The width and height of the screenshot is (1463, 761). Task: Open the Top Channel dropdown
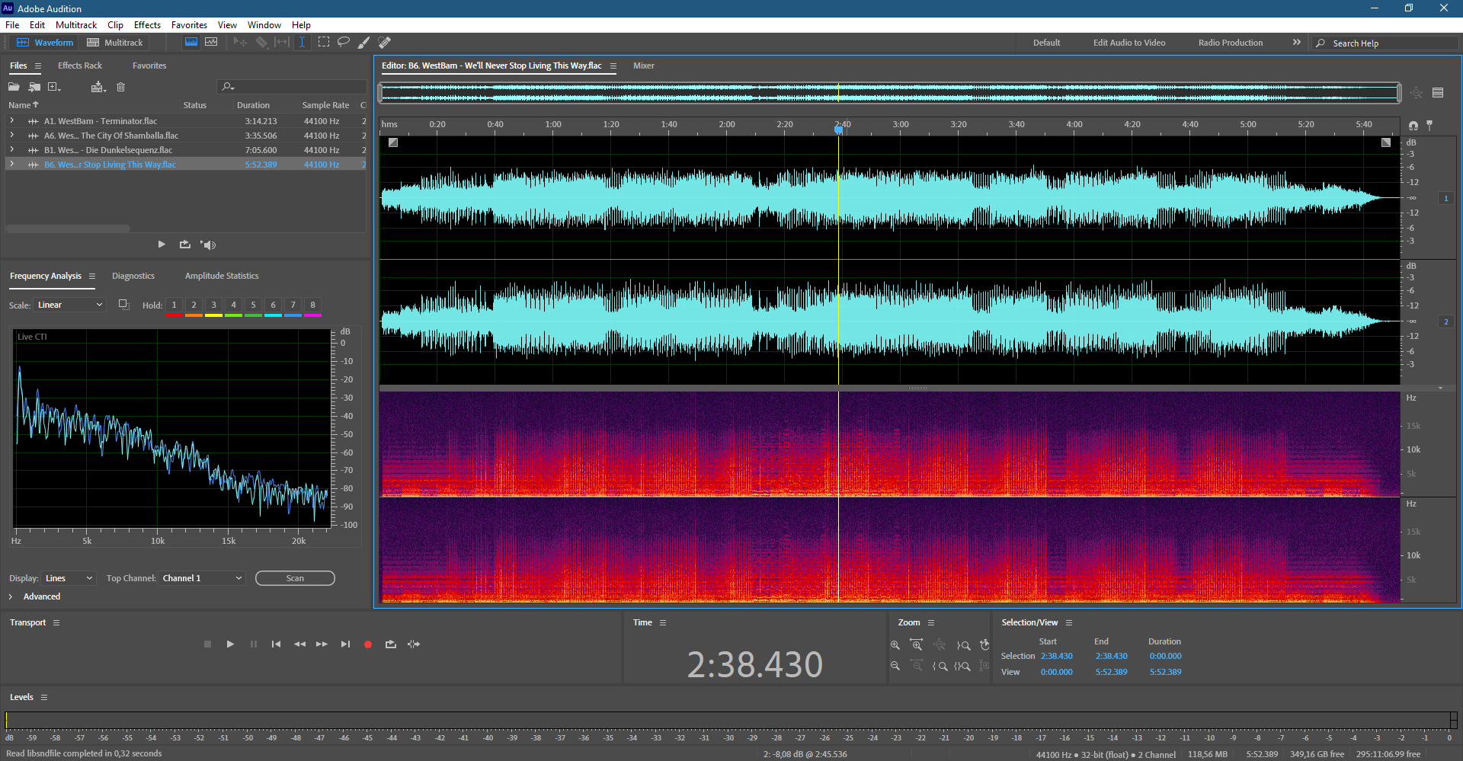point(202,578)
